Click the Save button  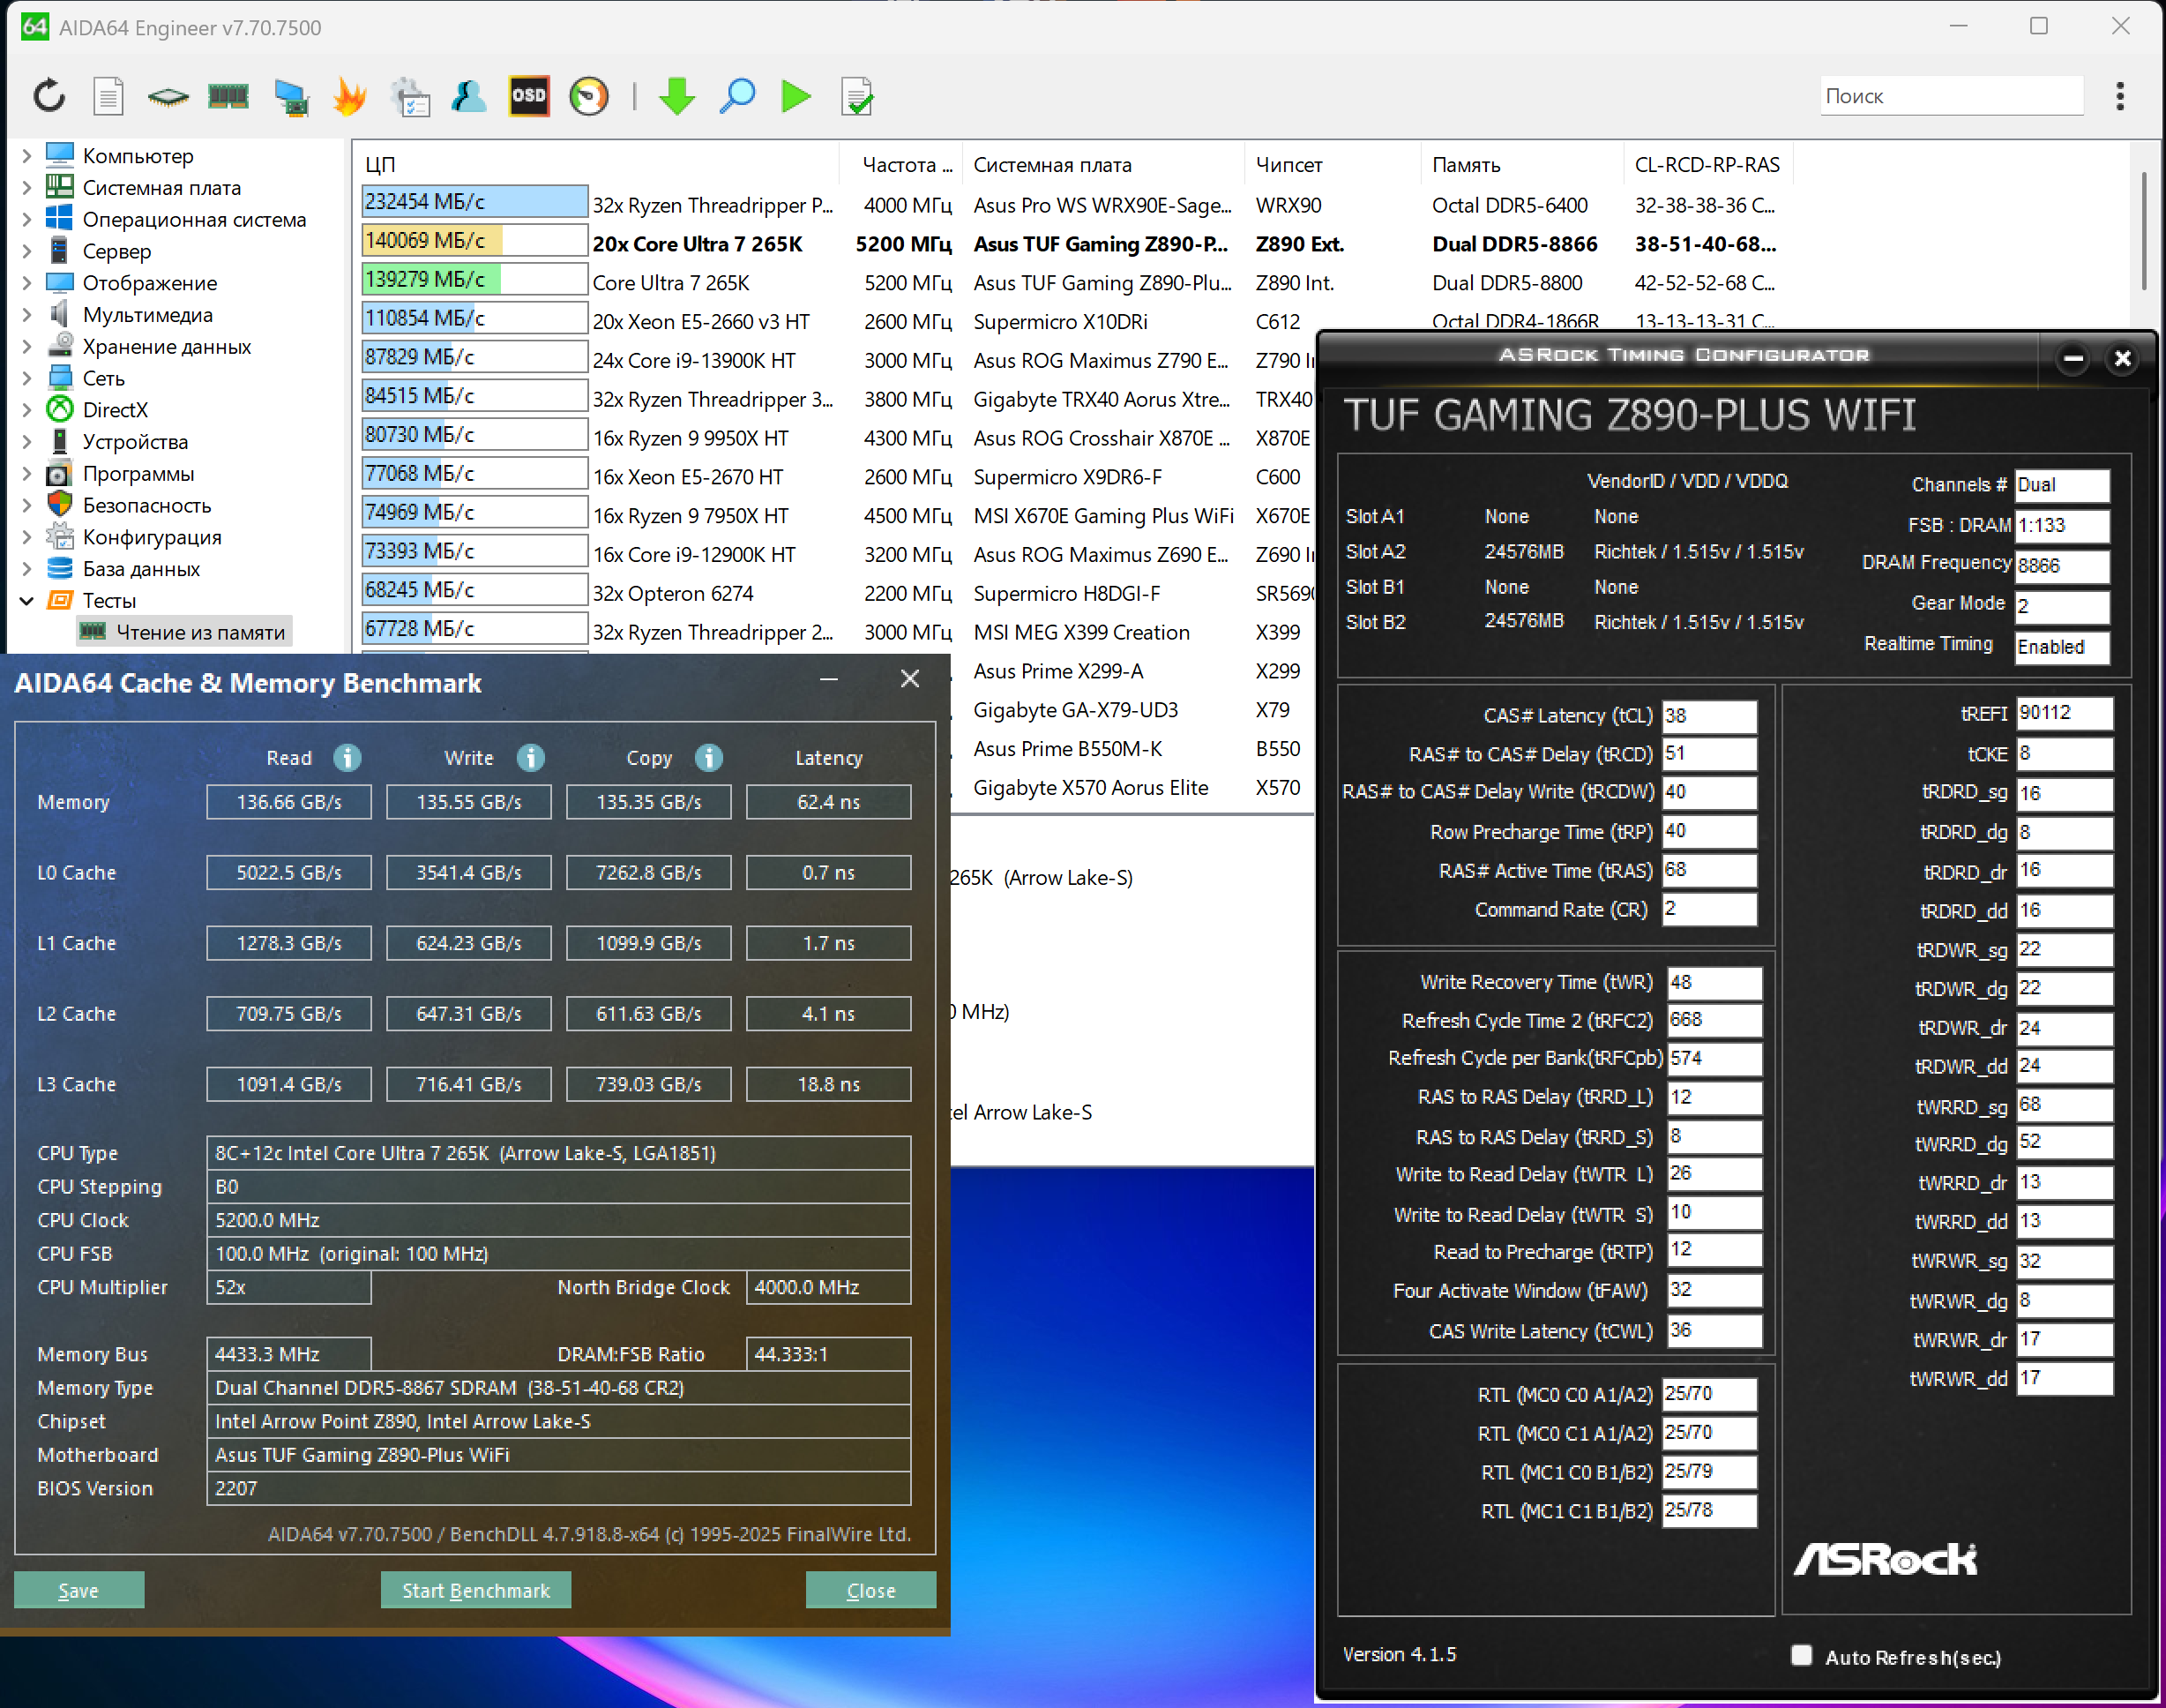point(79,1590)
